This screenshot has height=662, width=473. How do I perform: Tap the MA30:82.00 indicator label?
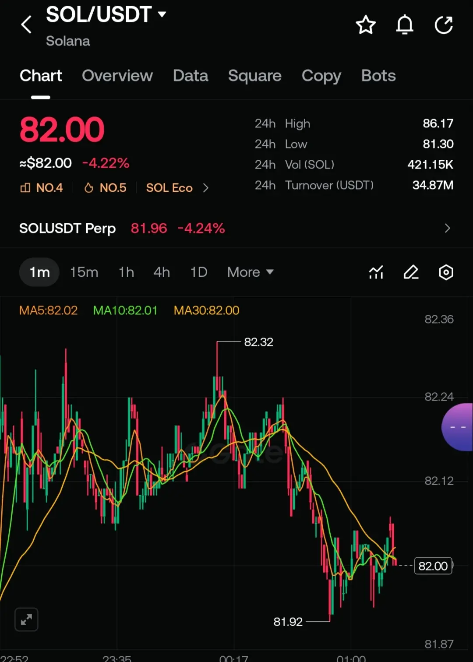[207, 310]
